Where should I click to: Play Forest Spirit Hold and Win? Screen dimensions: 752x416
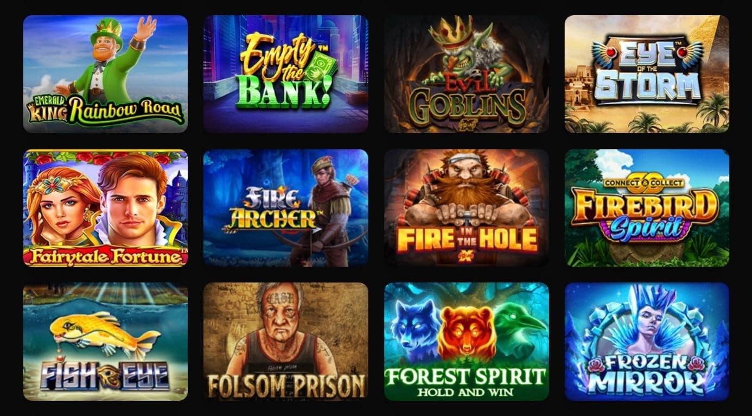coord(467,342)
